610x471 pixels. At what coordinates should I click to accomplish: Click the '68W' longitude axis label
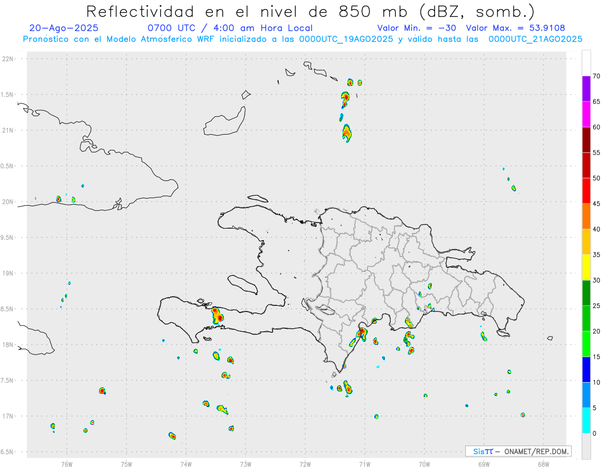pos(543,464)
